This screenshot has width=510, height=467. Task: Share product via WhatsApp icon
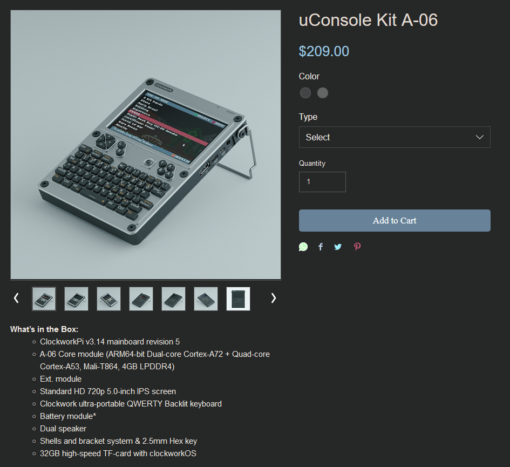pyautogui.click(x=303, y=247)
